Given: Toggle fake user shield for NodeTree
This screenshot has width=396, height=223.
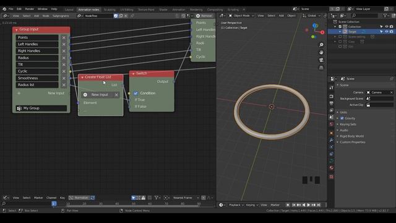Looking at the screenshot, I should click(116, 15).
